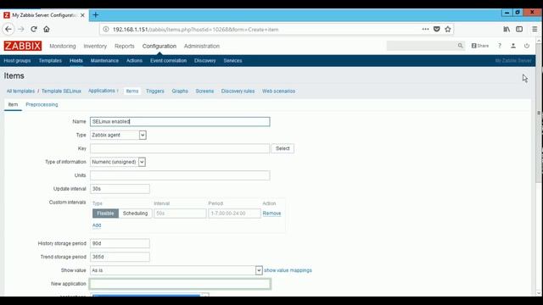543x305 pixels.
Task: Go back with browser back arrow
Action: [x=8, y=30]
